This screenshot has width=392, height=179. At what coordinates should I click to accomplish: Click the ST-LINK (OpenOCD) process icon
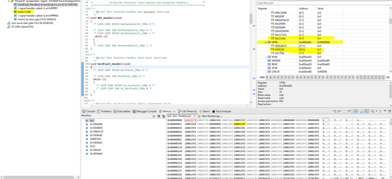coord(8,27)
